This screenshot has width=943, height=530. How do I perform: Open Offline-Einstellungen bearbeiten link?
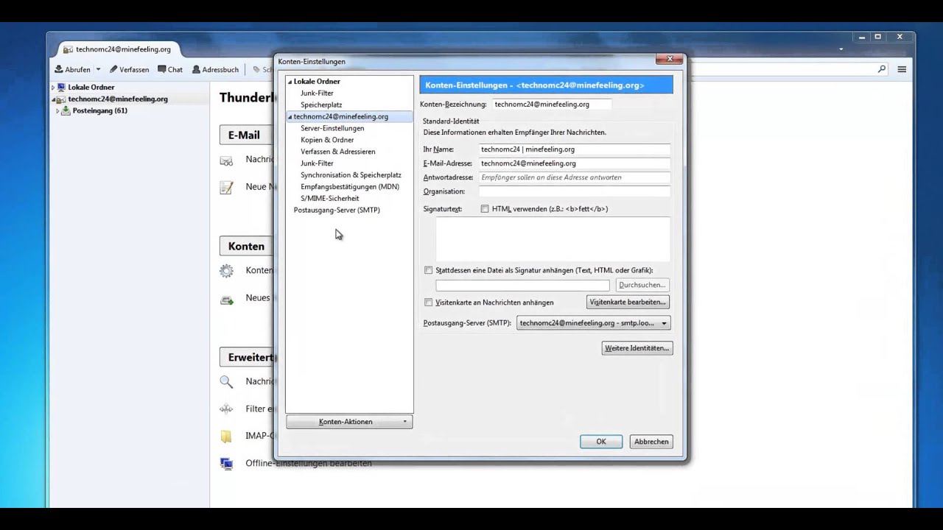(309, 464)
